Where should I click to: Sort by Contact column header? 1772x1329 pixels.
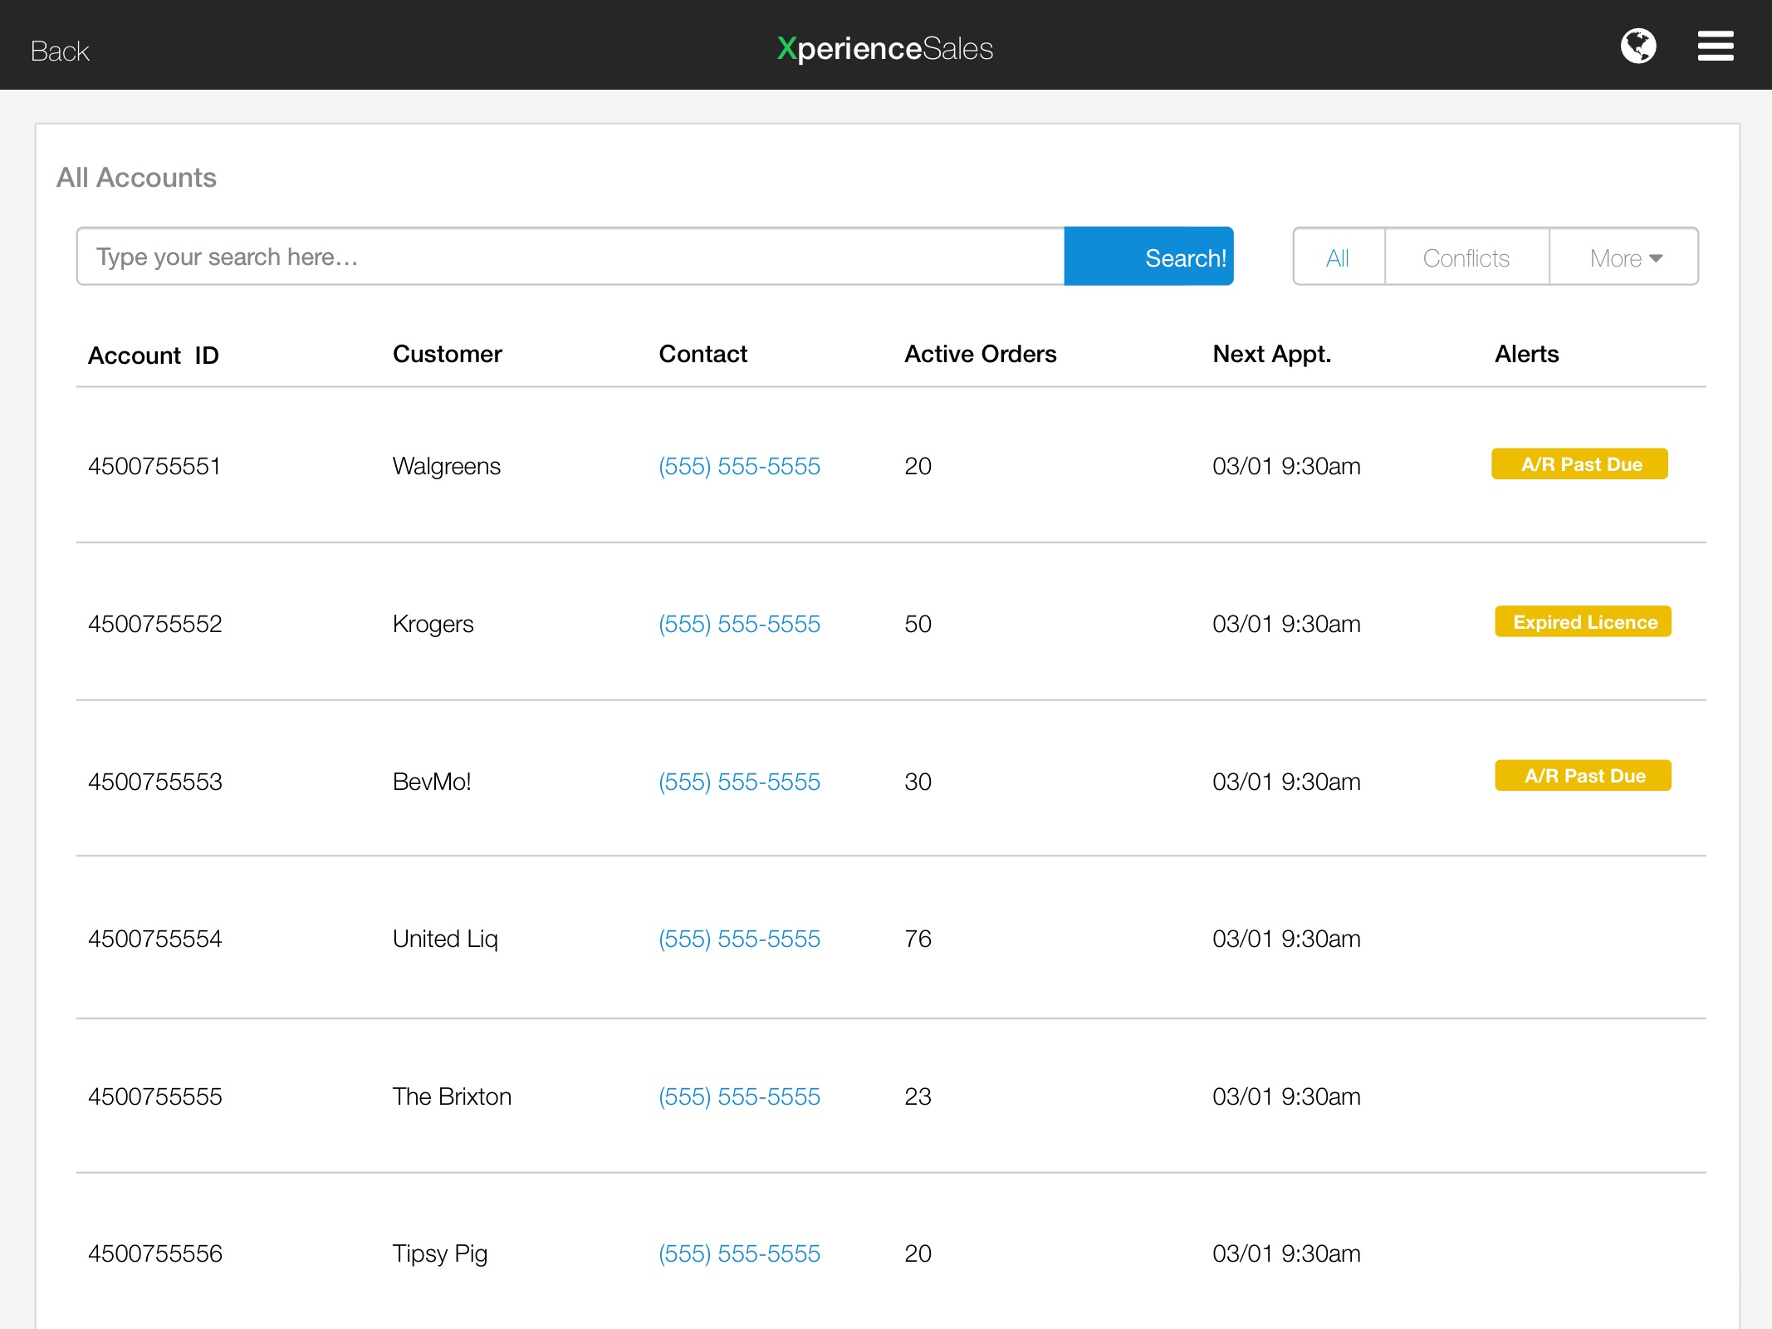point(703,354)
